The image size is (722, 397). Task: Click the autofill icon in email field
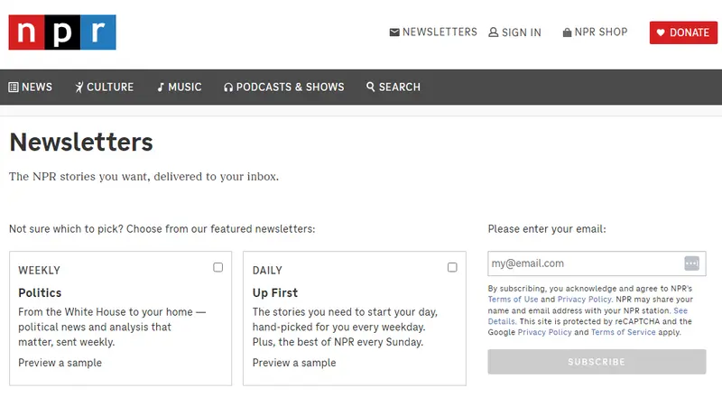coord(692,263)
